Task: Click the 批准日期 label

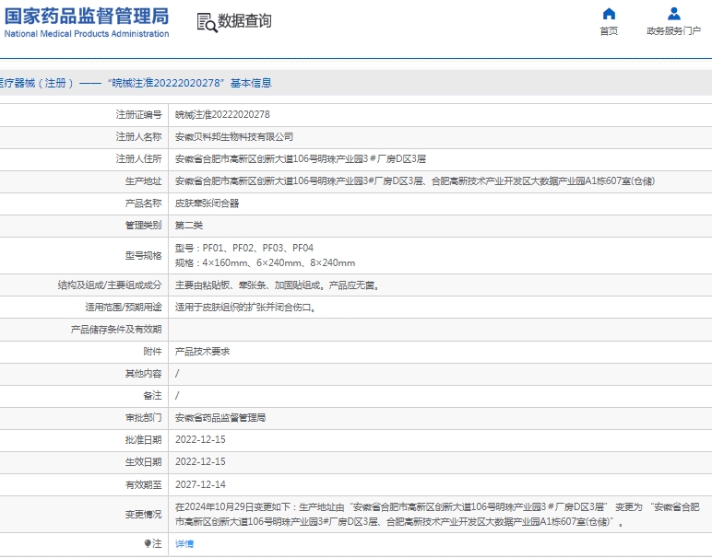Action: [144, 440]
